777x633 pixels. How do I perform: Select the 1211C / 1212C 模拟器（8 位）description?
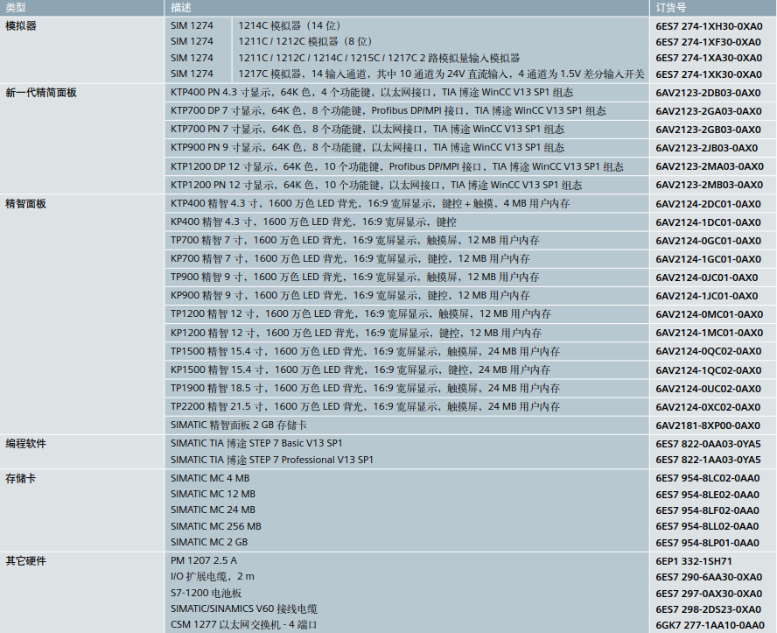[305, 42]
